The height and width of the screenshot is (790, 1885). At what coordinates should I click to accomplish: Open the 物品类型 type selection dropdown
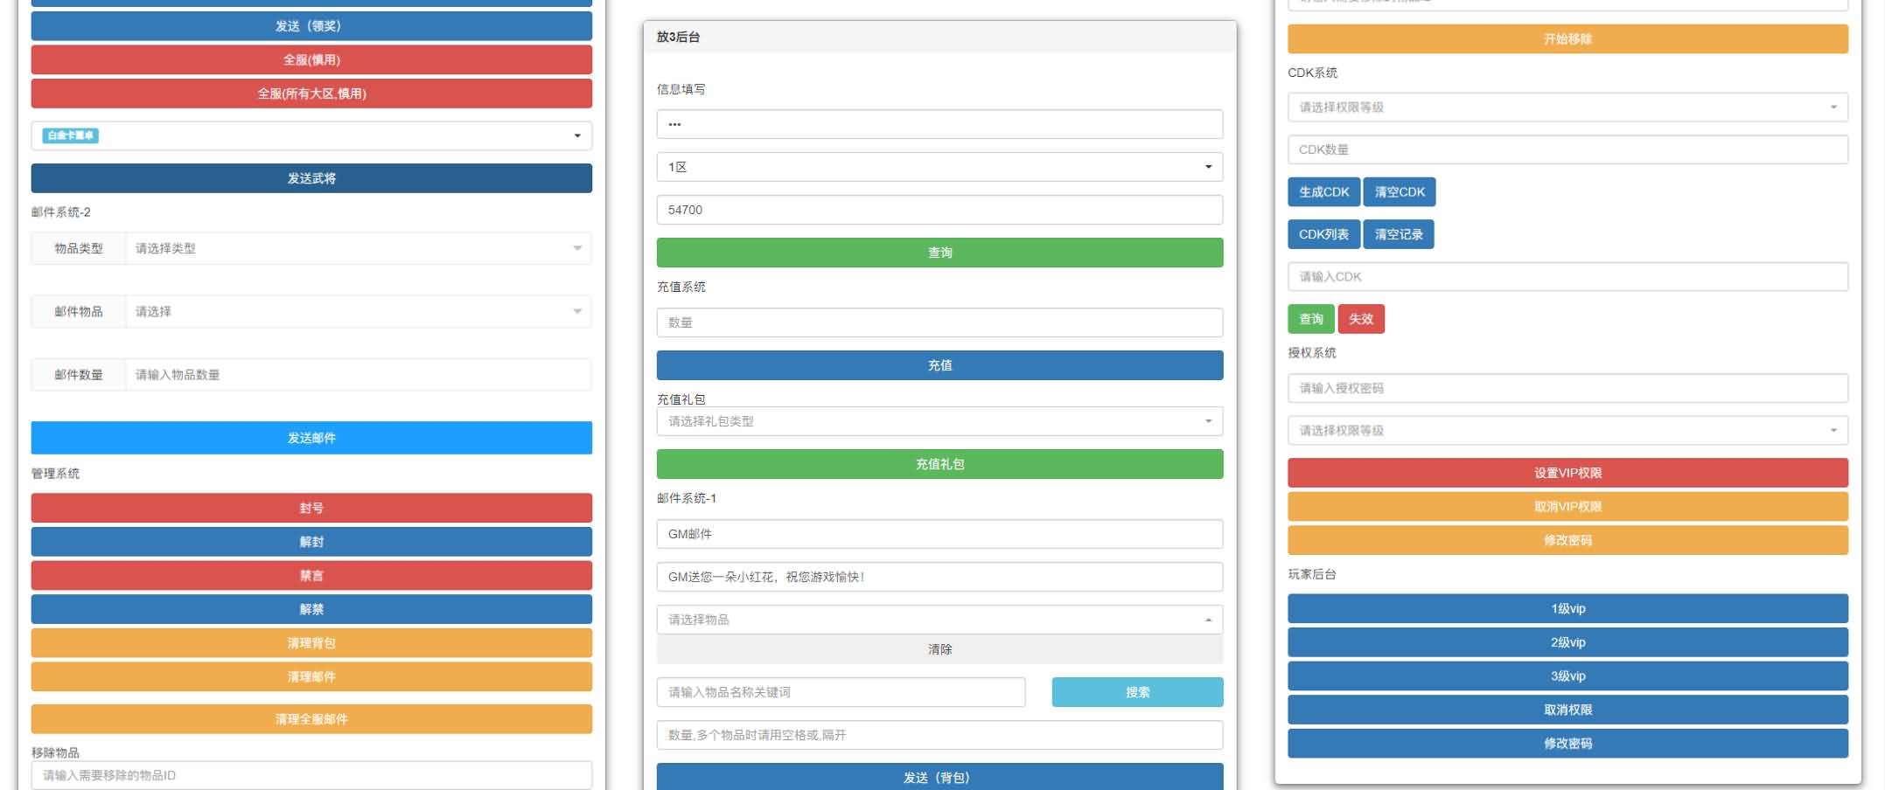tap(359, 248)
